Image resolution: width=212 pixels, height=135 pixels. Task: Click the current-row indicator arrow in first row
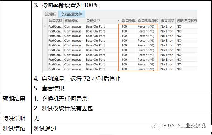[45, 26]
